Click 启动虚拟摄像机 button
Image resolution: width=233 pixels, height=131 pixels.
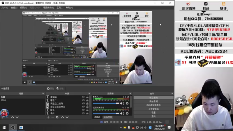pos(153,105)
